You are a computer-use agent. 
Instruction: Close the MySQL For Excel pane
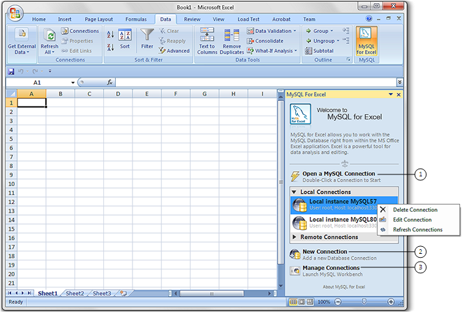[399, 94]
